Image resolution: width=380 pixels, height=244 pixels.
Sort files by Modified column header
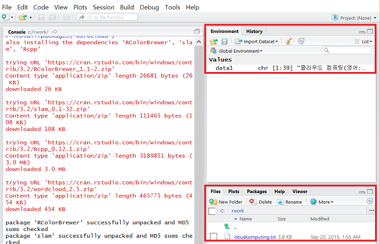tap(342, 219)
